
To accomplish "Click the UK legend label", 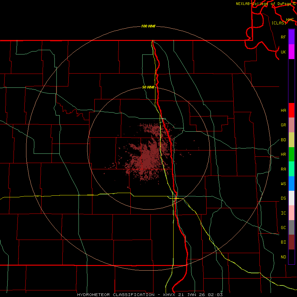I will pyautogui.click(x=283, y=52).
